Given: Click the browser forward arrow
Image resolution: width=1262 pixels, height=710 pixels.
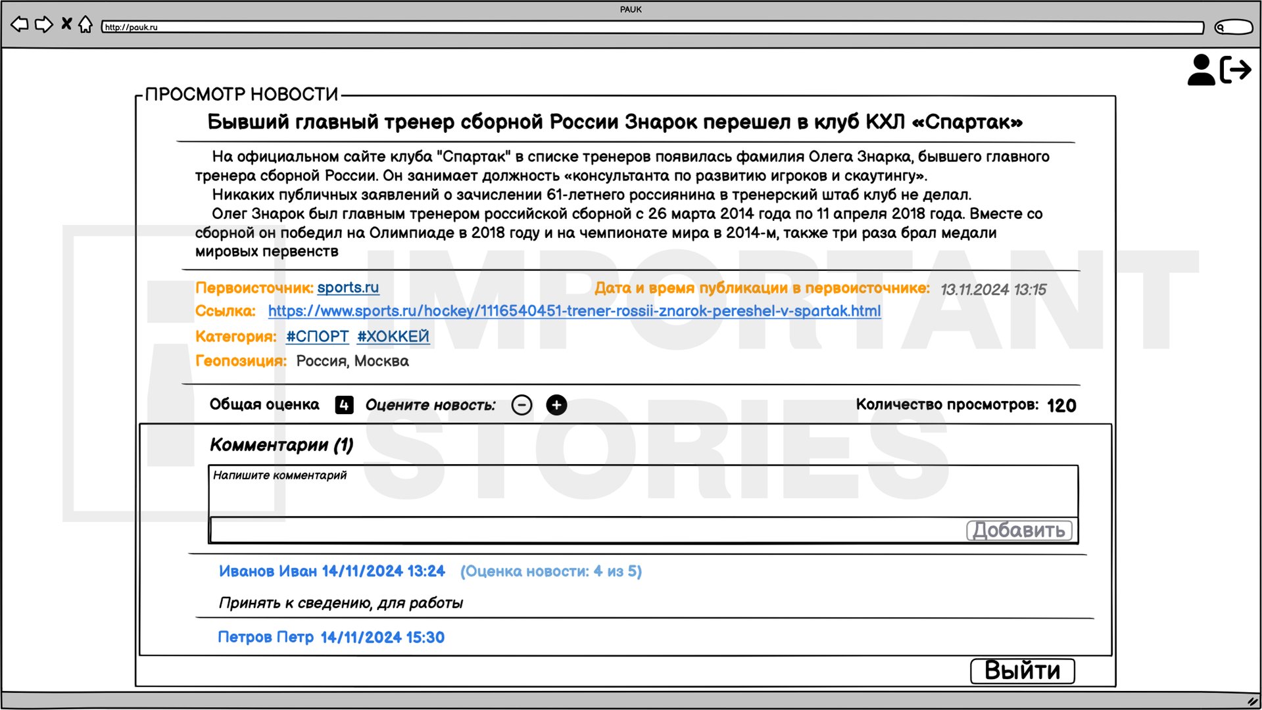Looking at the screenshot, I should 43,25.
